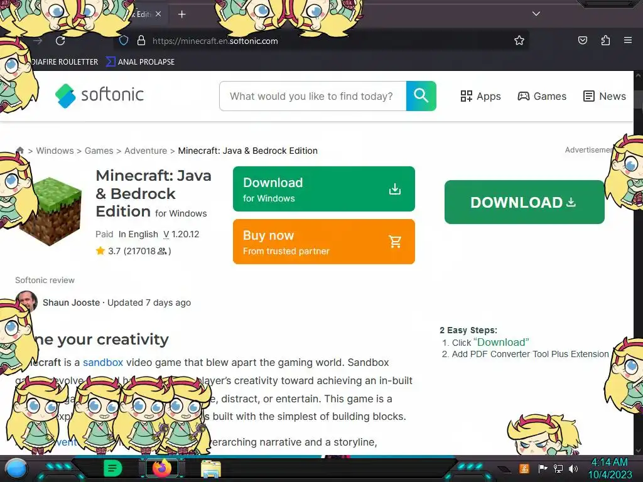Go to home via breadcrumb house icon
Screen dimensions: 643x482
19,150
